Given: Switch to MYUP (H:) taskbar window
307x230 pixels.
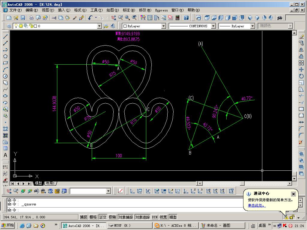Looking at the screenshot, I should [x=130, y=226].
